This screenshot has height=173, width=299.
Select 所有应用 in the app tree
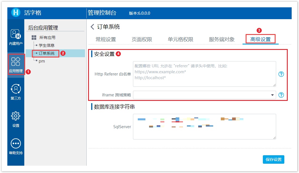pyautogui.click(x=47, y=37)
